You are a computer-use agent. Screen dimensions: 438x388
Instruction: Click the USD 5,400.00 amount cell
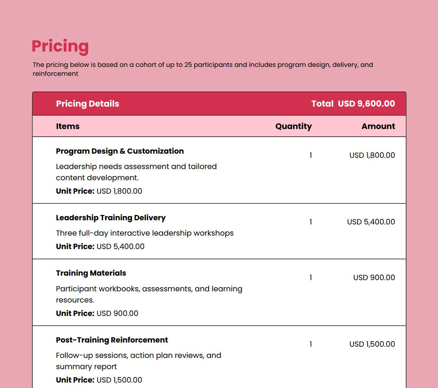coord(371,222)
